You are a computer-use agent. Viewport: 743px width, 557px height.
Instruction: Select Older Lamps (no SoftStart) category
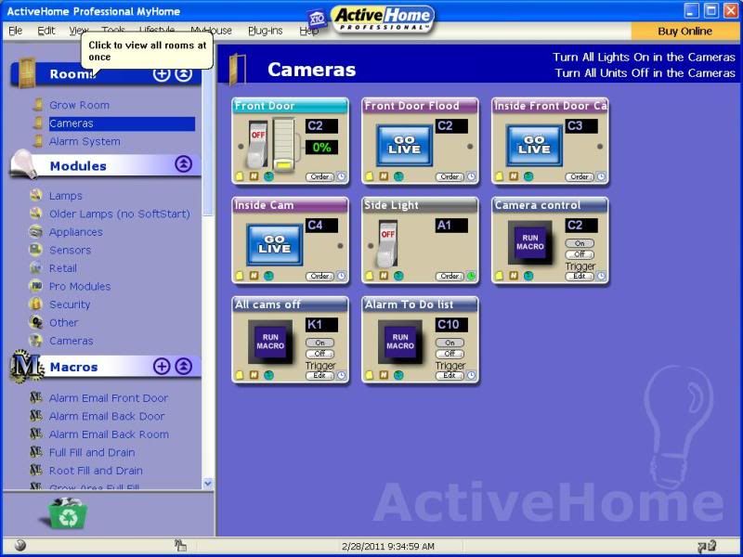click(120, 214)
